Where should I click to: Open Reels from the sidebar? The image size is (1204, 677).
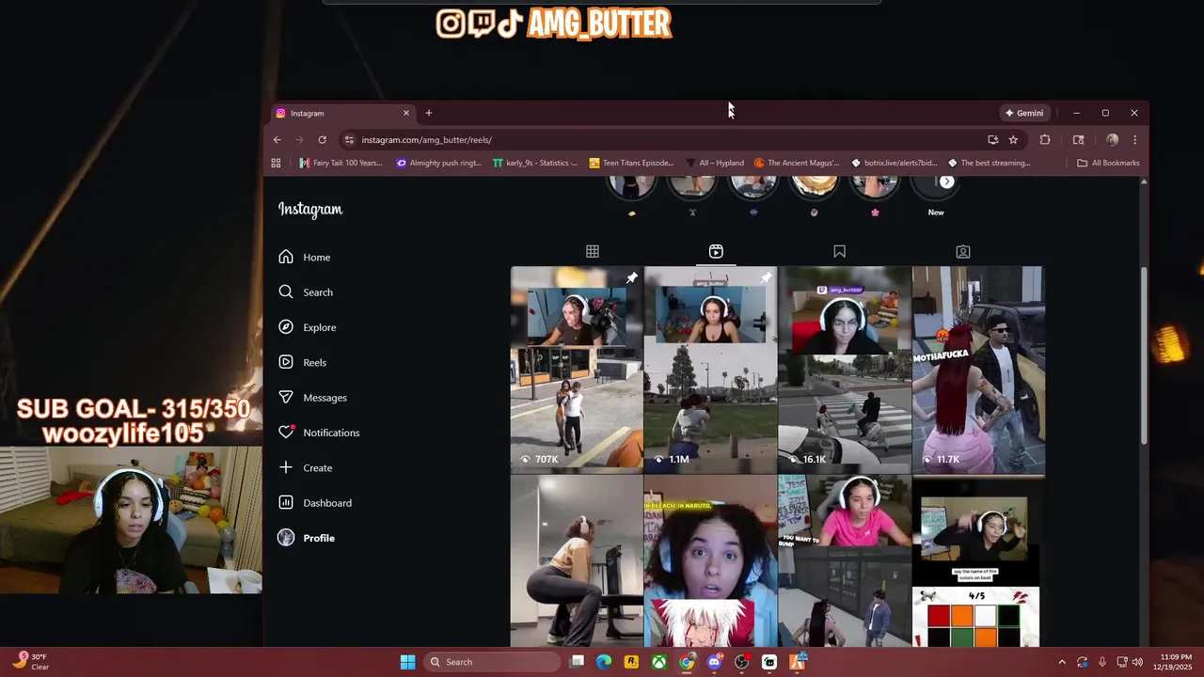[x=303, y=362]
